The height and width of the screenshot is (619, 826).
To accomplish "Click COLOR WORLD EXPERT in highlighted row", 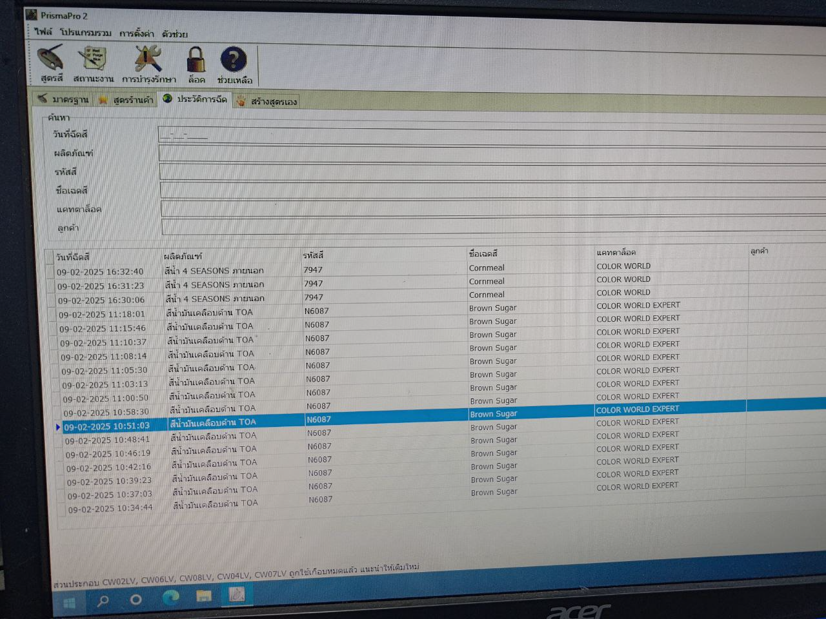I will [638, 409].
